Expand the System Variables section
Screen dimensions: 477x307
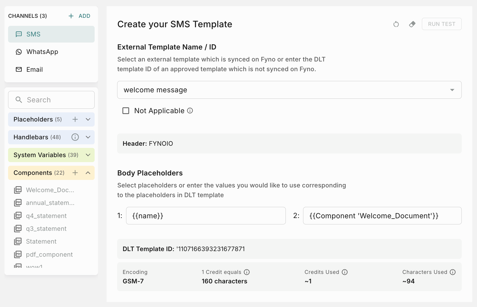tap(88, 155)
